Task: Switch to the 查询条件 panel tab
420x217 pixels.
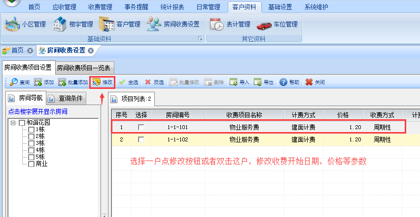Action: coord(67,99)
